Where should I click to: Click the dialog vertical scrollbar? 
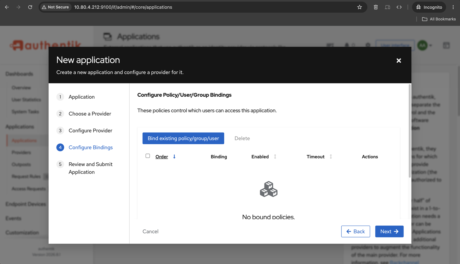(410, 131)
